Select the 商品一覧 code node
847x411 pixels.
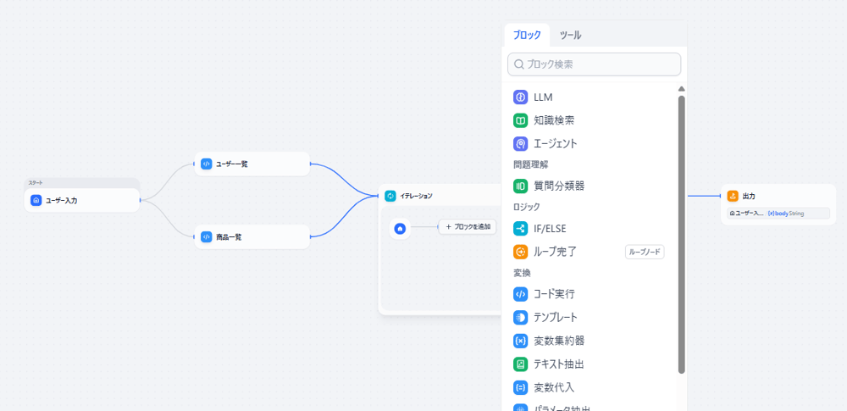point(252,237)
